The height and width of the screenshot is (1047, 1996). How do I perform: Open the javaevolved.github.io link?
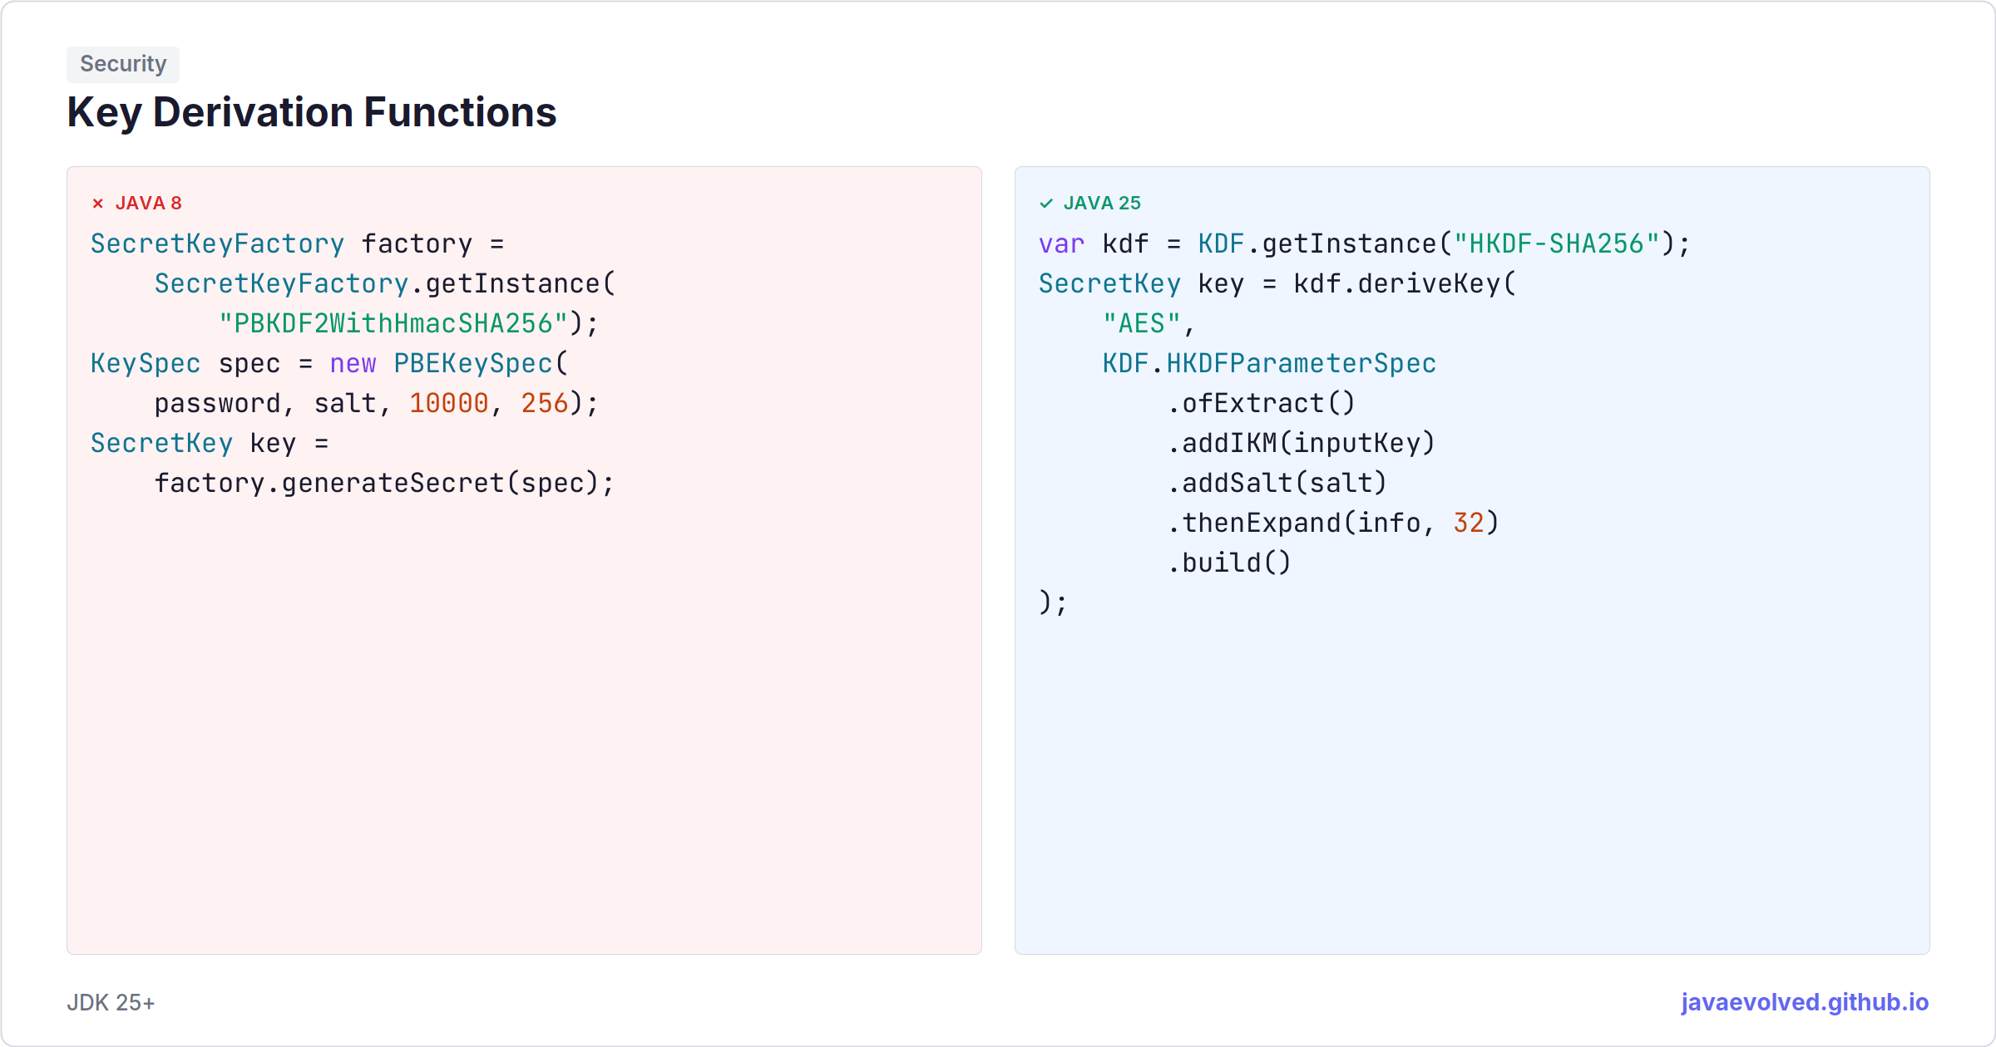tap(1805, 1002)
